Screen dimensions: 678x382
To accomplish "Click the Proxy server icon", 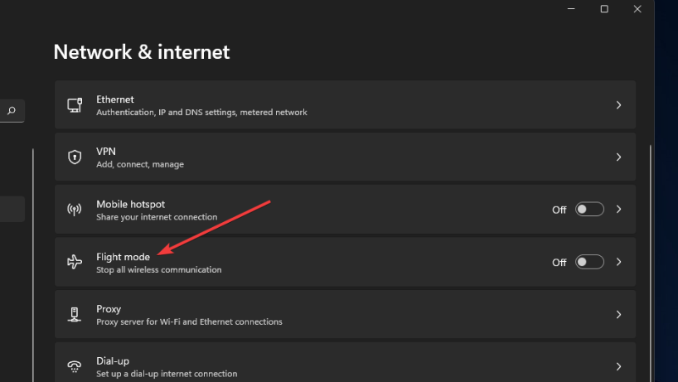I will click(x=75, y=314).
